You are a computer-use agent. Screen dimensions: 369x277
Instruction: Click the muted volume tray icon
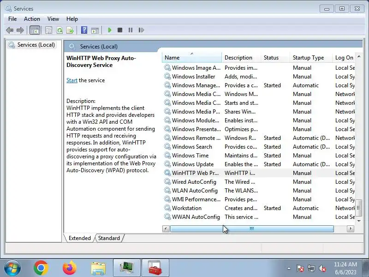pos(322,268)
